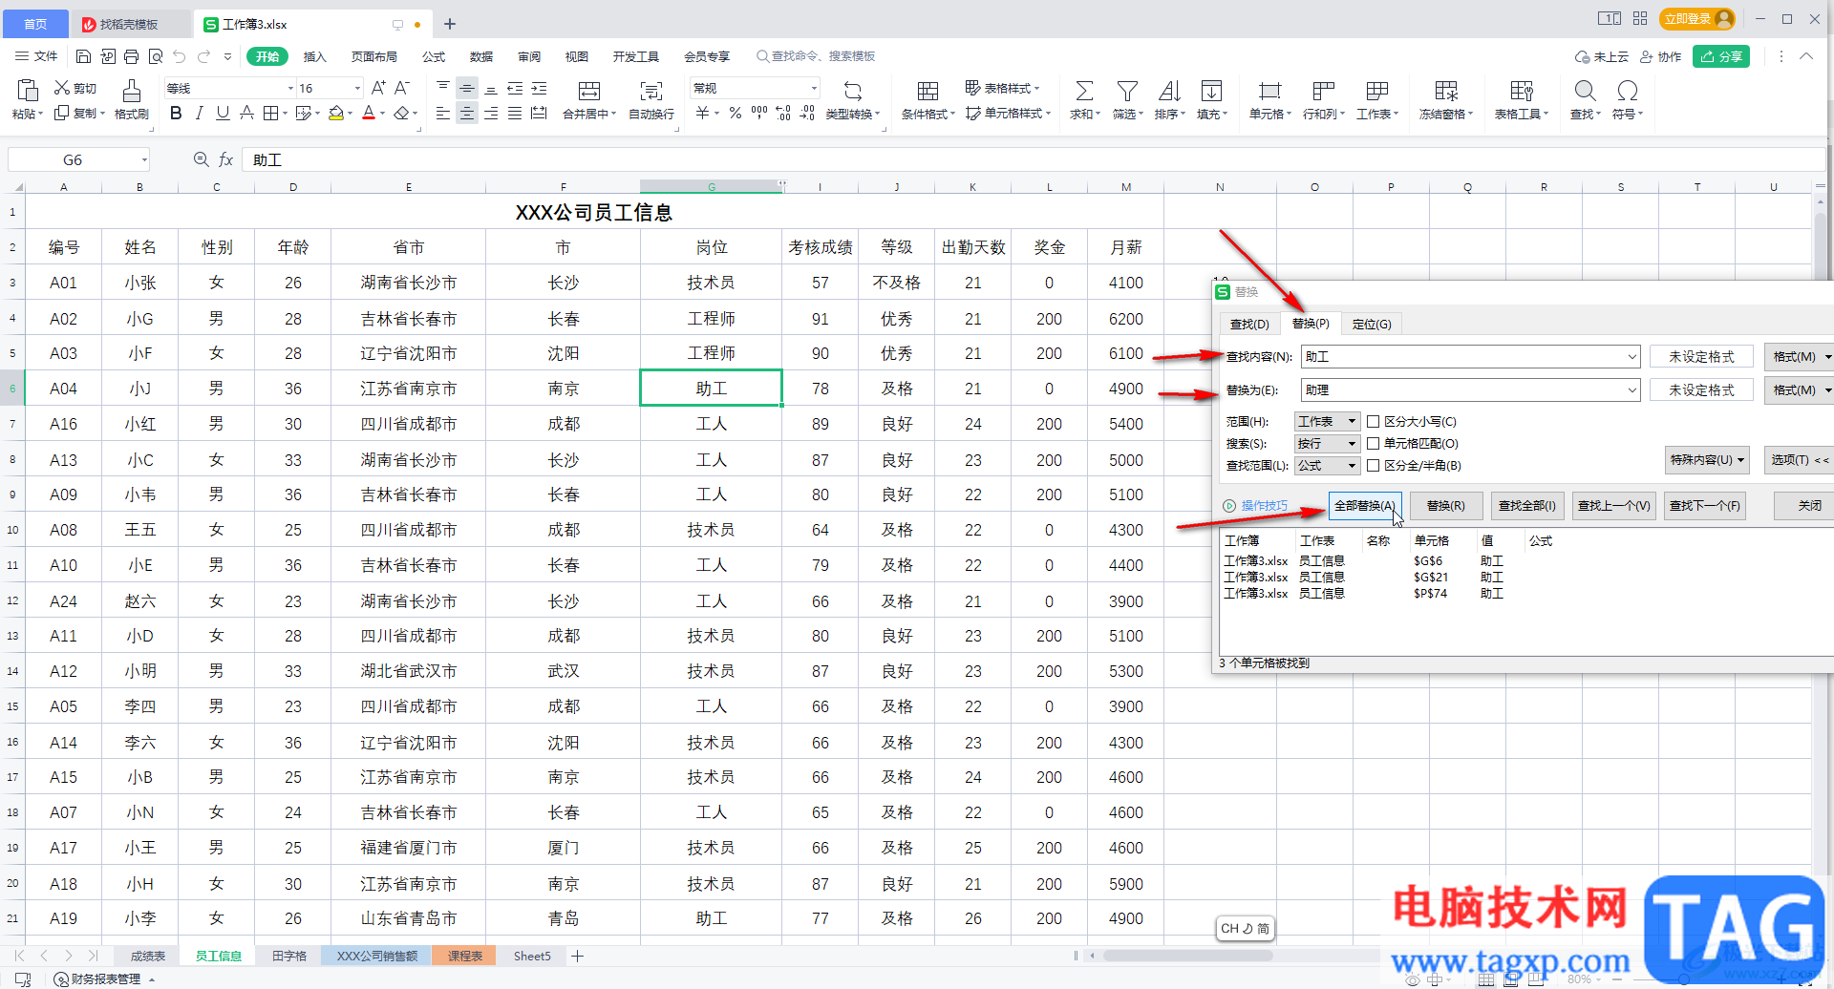Open the Font Color picker

click(x=369, y=114)
